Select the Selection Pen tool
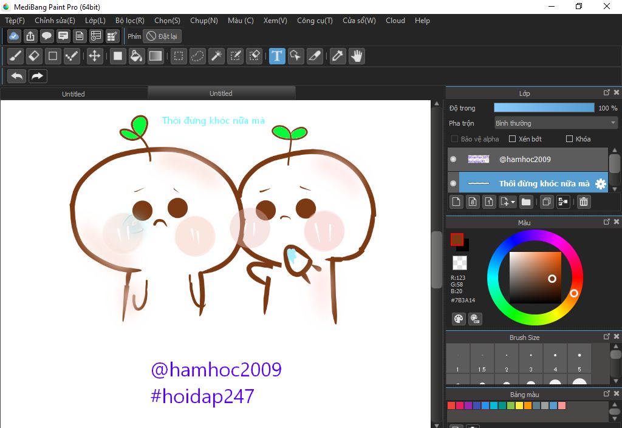This screenshot has width=622, height=428. (x=235, y=56)
